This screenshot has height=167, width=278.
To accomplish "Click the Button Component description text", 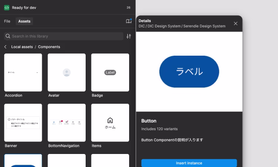I will click(x=172, y=140).
